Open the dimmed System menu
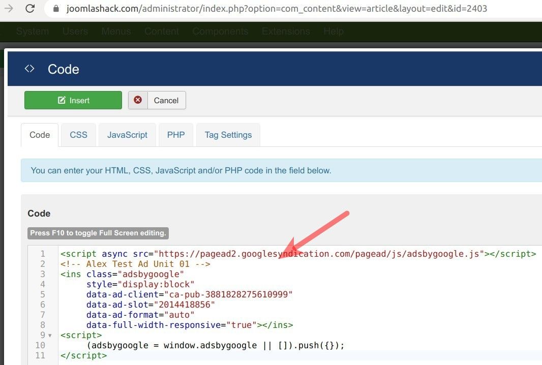 coord(33,32)
